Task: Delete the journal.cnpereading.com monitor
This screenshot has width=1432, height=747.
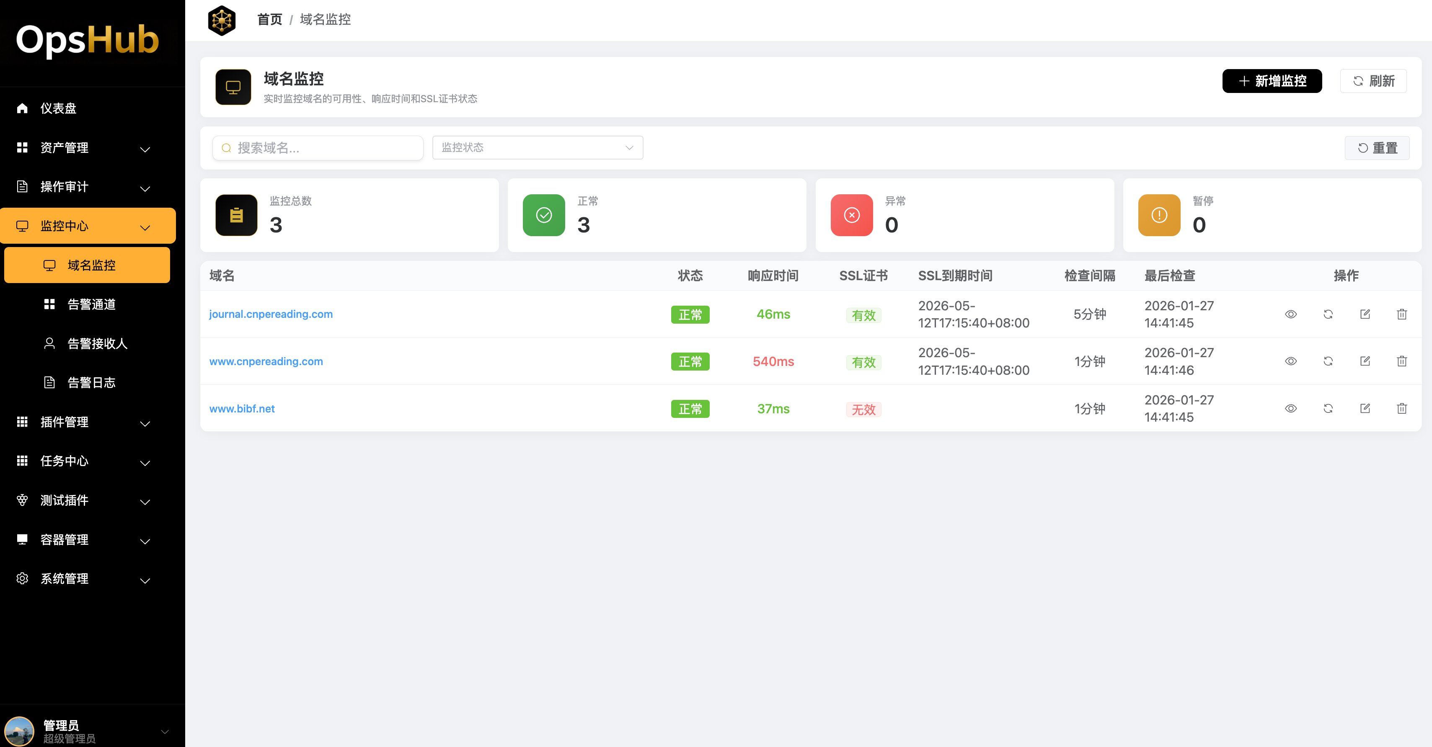Action: [1401, 314]
